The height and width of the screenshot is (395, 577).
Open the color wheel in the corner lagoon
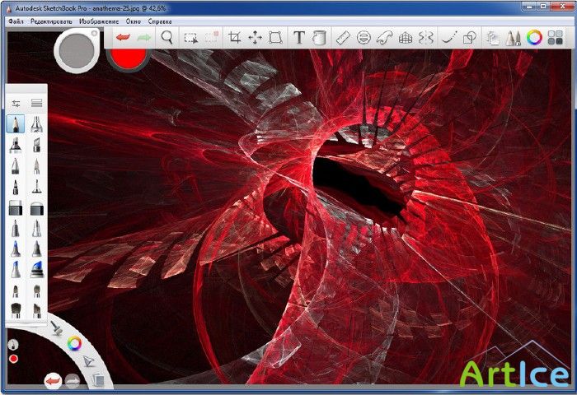click(74, 343)
